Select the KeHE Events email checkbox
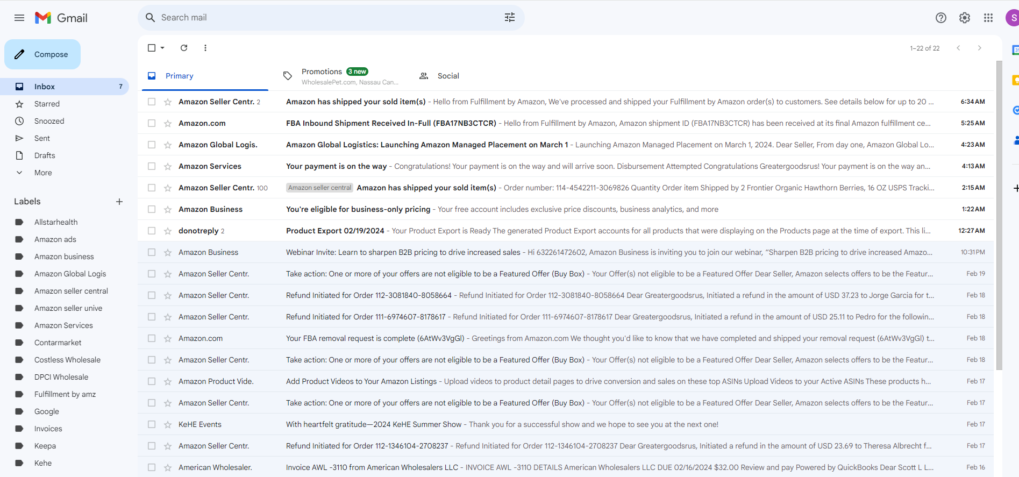This screenshot has width=1019, height=477. tap(152, 424)
